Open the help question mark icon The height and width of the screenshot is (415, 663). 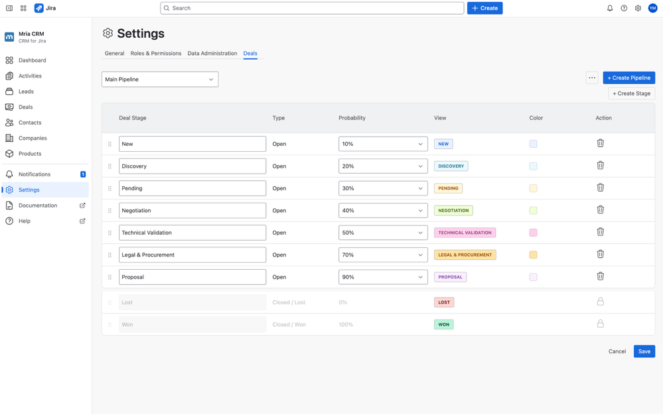click(x=624, y=8)
